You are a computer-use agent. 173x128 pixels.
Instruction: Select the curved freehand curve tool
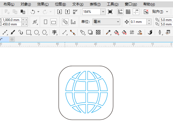(21, 32)
